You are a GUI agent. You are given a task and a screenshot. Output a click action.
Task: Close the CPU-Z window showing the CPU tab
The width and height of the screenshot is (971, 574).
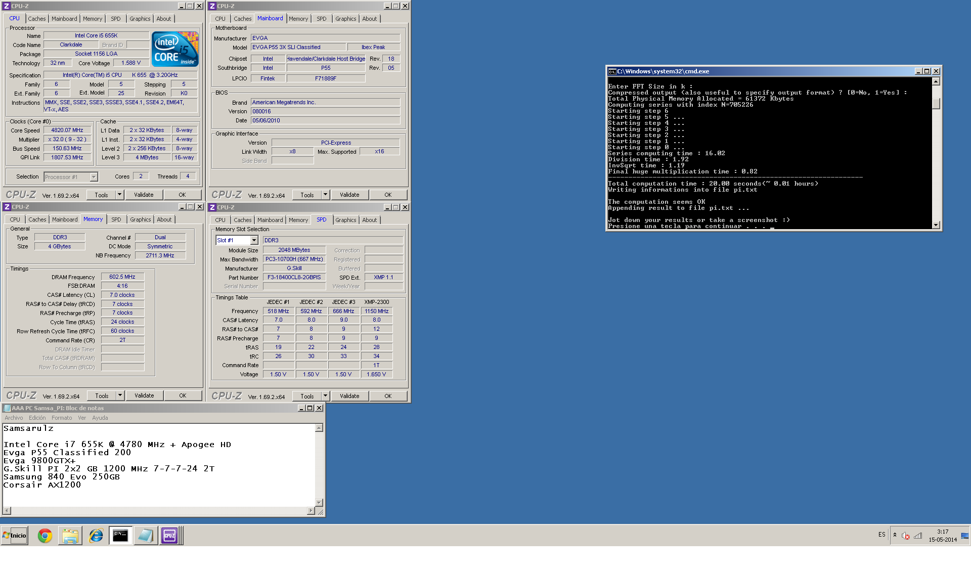tap(199, 6)
